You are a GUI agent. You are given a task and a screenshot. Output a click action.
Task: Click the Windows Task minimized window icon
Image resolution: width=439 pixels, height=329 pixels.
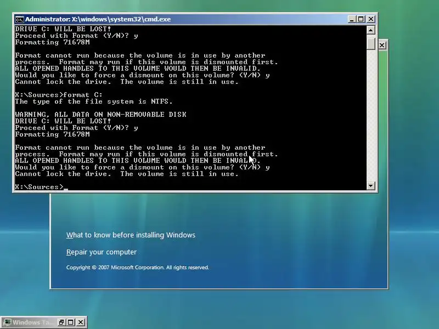[x=7, y=322]
